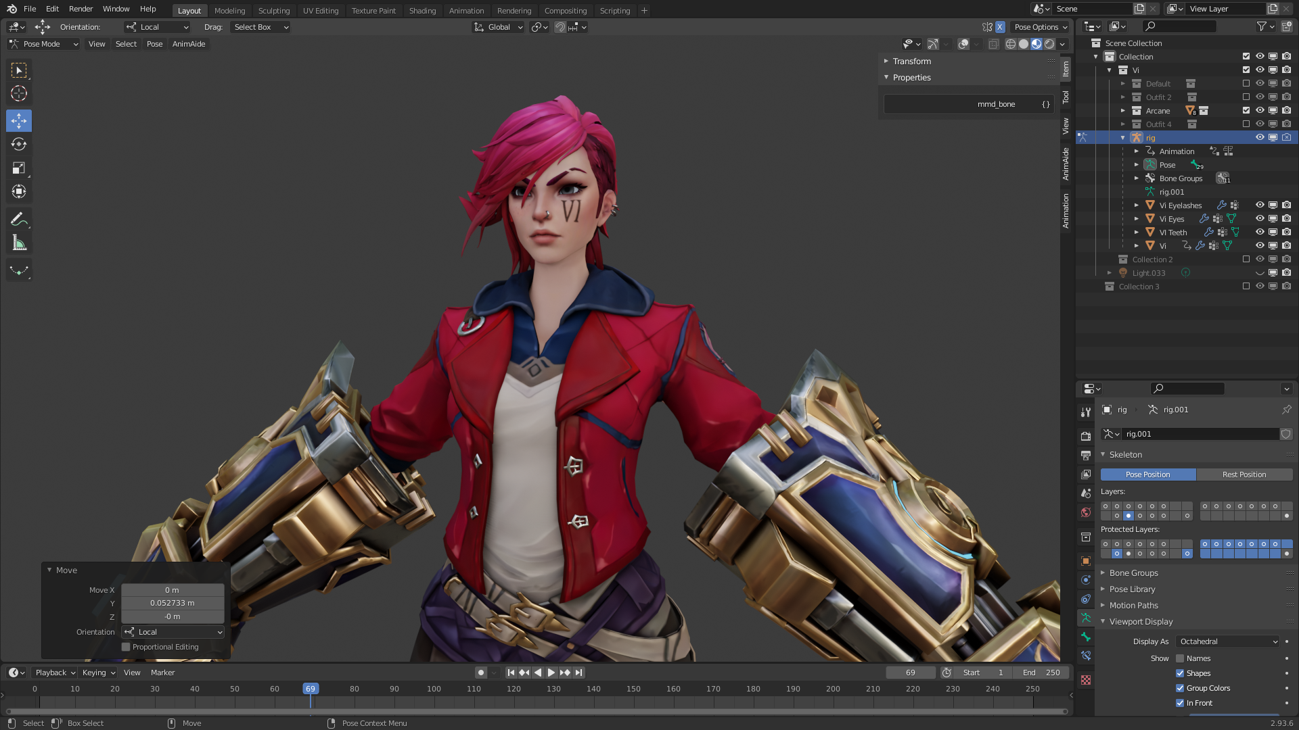The height and width of the screenshot is (730, 1299).
Task: Open the Pose menu in viewport header
Action: coord(155,44)
